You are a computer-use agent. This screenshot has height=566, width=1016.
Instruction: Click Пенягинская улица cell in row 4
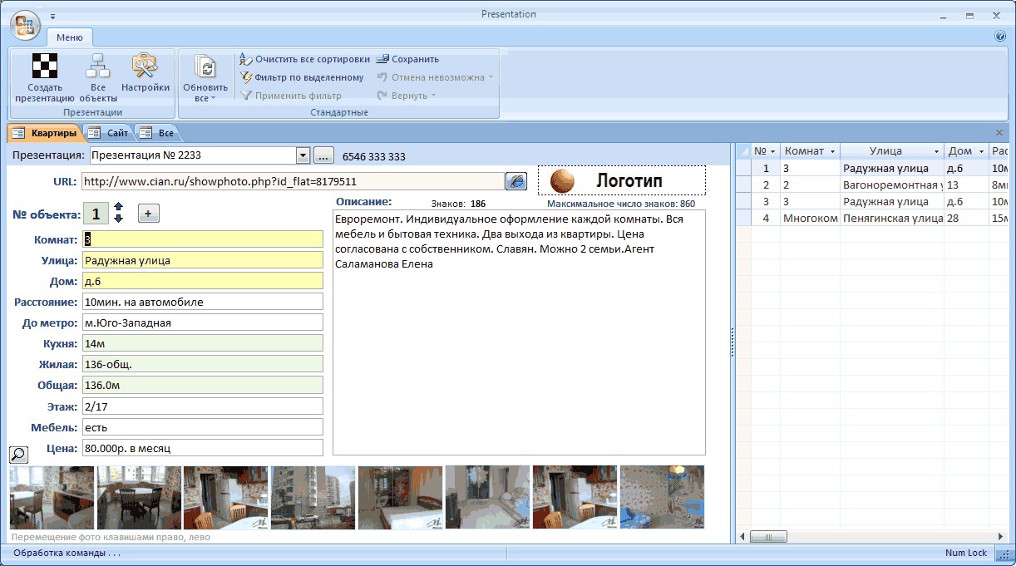(x=891, y=218)
